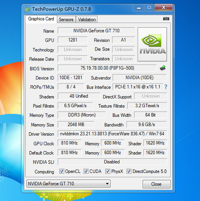Click the ROPs/TMUs 8 / 4 field
200x201 pixels.
pyautogui.click(x=71, y=87)
